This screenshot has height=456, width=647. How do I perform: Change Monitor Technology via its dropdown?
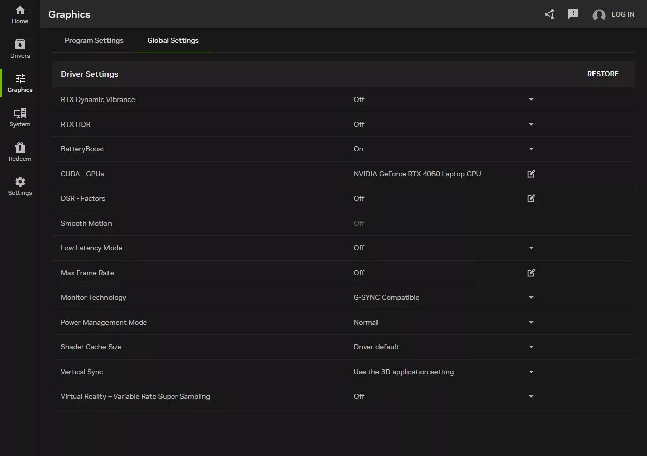click(531, 298)
